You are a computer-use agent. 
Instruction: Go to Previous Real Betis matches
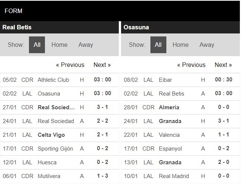pyautogui.click(x=70, y=65)
